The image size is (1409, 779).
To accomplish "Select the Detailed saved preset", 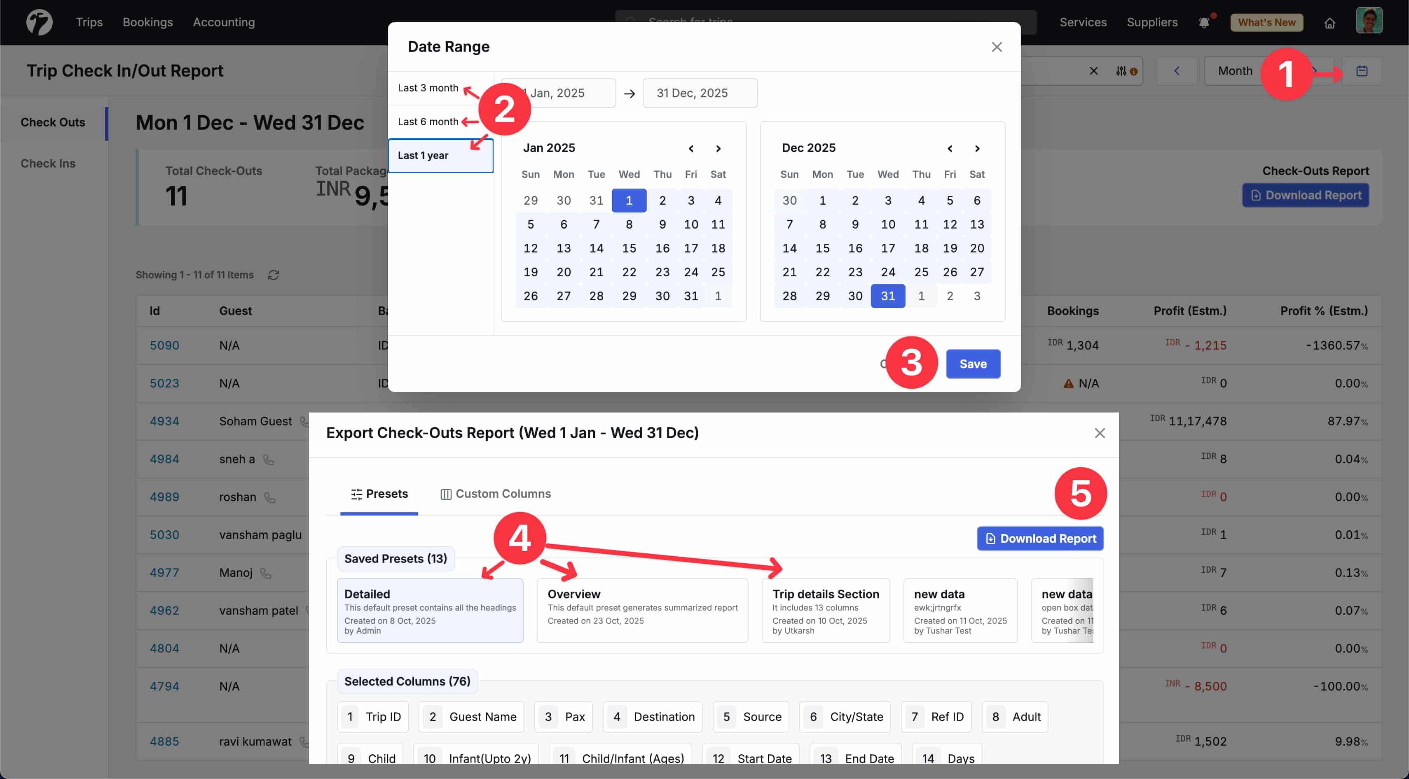I will pyautogui.click(x=430, y=610).
